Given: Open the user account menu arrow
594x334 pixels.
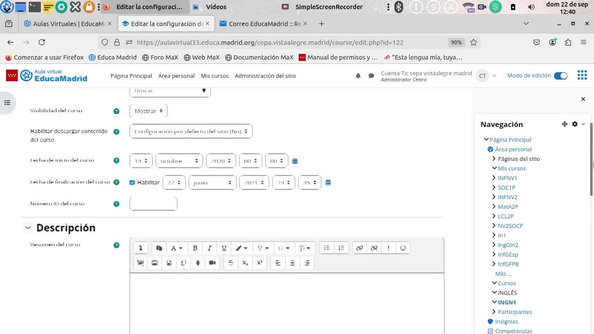Looking at the screenshot, I should tap(494, 76).
